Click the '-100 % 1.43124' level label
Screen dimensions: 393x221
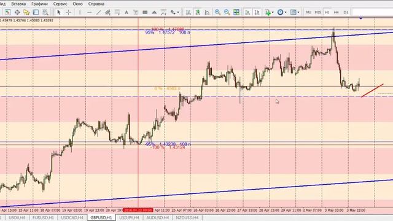click(x=168, y=147)
